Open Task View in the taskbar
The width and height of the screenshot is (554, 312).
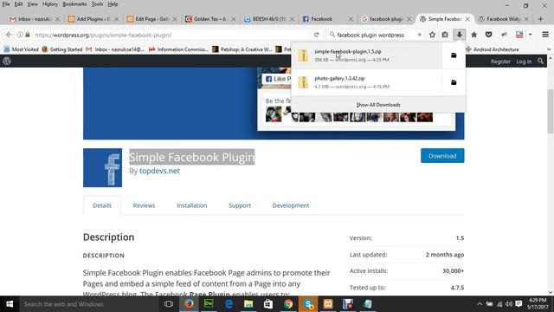(x=169, y=304)
